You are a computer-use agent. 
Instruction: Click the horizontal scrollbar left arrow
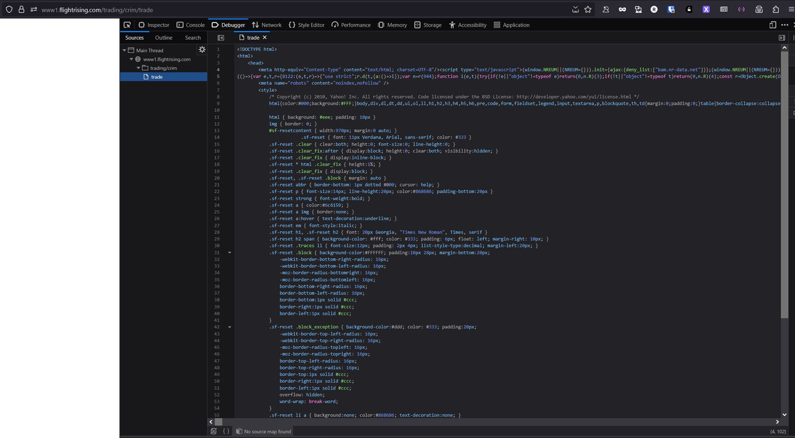click(211, 422)
